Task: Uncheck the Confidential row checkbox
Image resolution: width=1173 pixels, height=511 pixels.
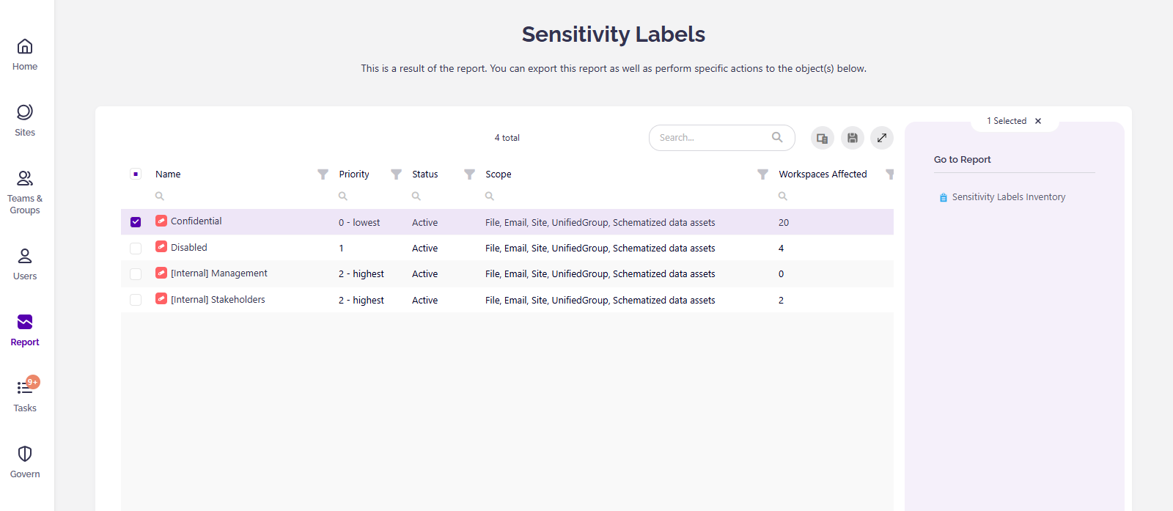Action: [x=136, y=222]
